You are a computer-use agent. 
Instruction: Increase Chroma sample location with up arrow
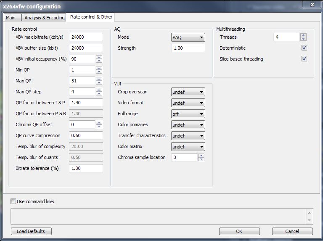click(201, 156)
